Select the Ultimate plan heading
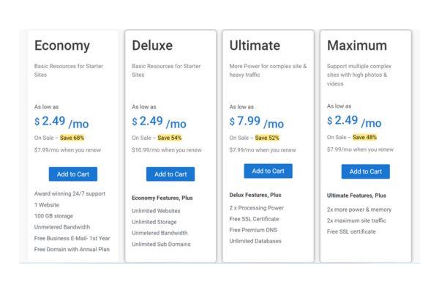The width and height of the screenshot is (439, 293). 255,45
